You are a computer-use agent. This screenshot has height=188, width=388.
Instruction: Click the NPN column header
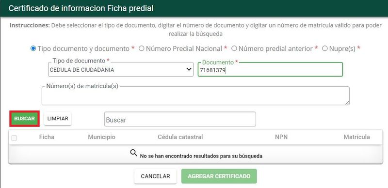[281, 137]
